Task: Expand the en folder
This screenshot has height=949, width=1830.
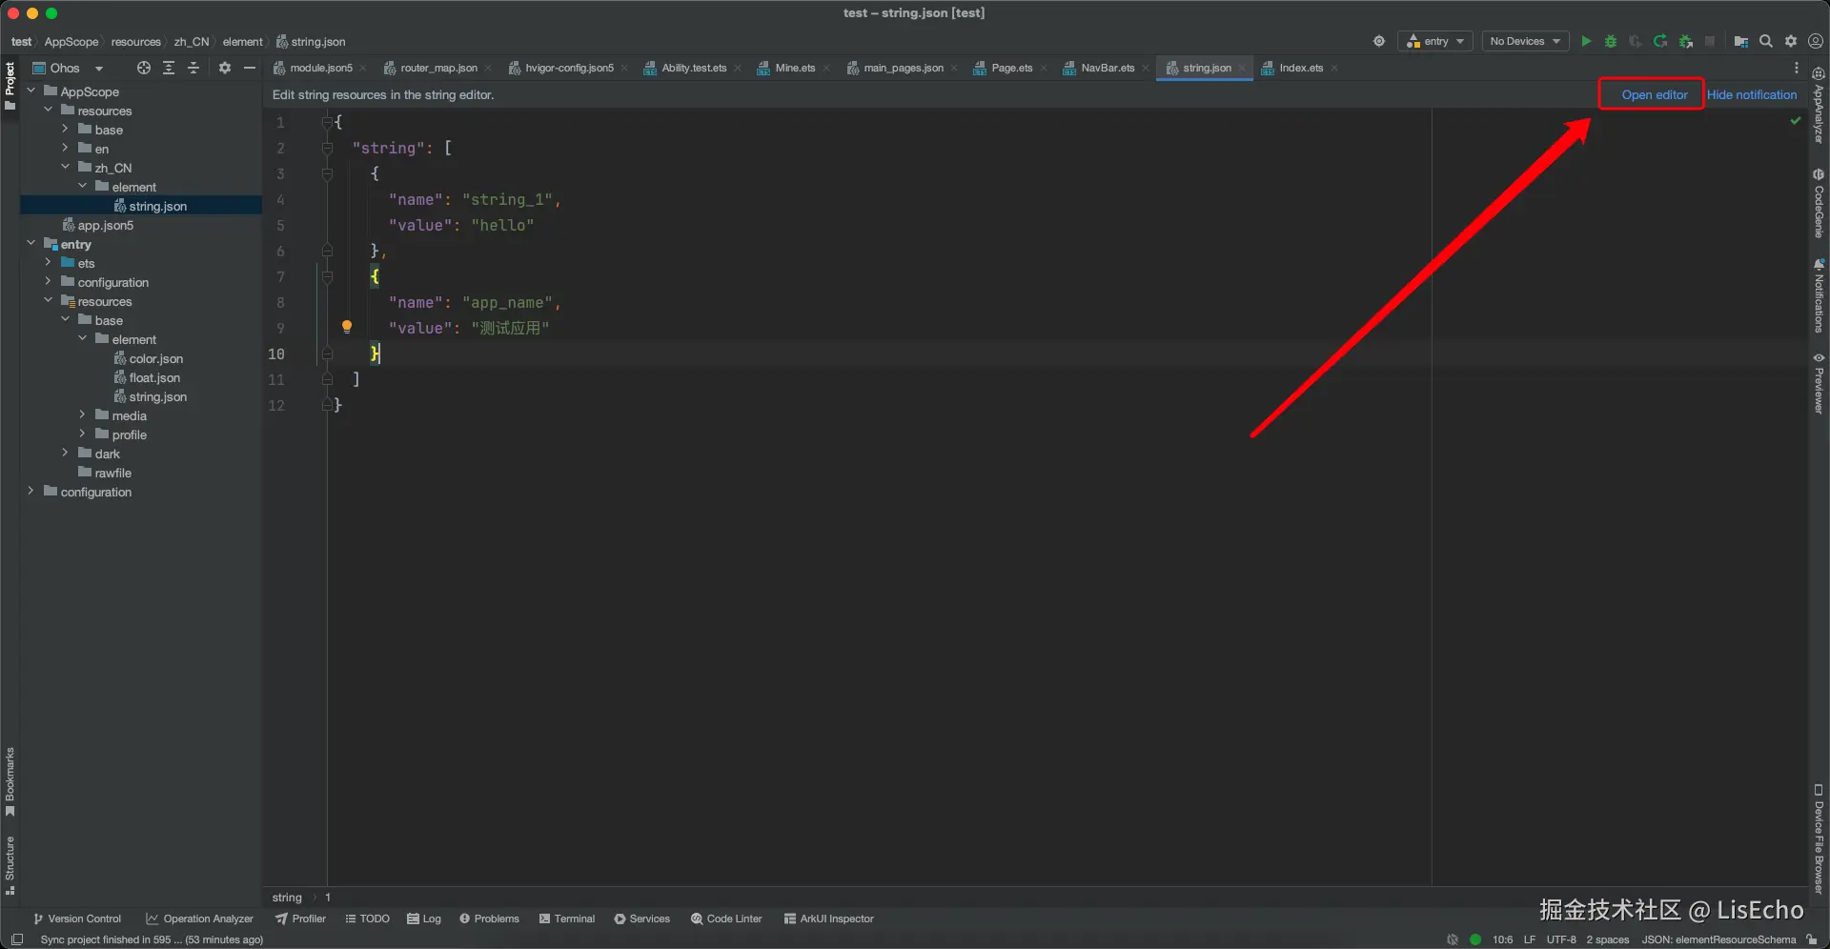Action: pyautogui.click(x=66, y=149)
